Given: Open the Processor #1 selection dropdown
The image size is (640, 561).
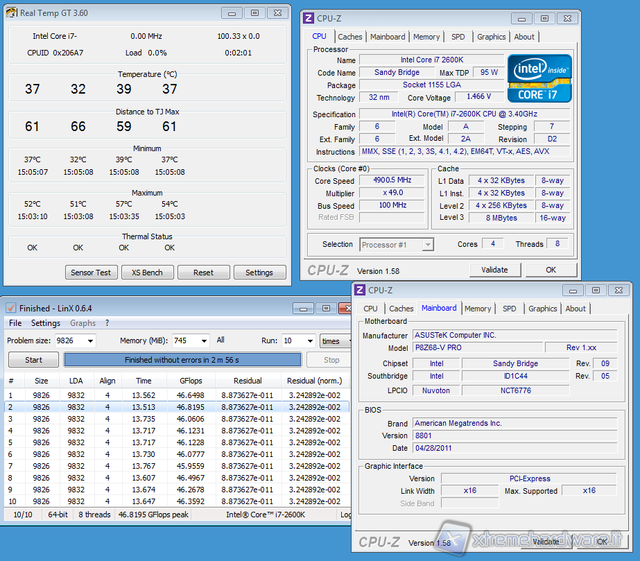Looking at the screenshot, I should [428, 245].
